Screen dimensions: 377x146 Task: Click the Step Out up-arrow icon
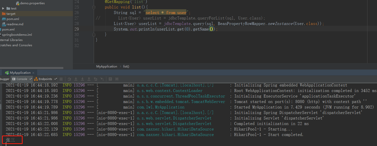89,79
